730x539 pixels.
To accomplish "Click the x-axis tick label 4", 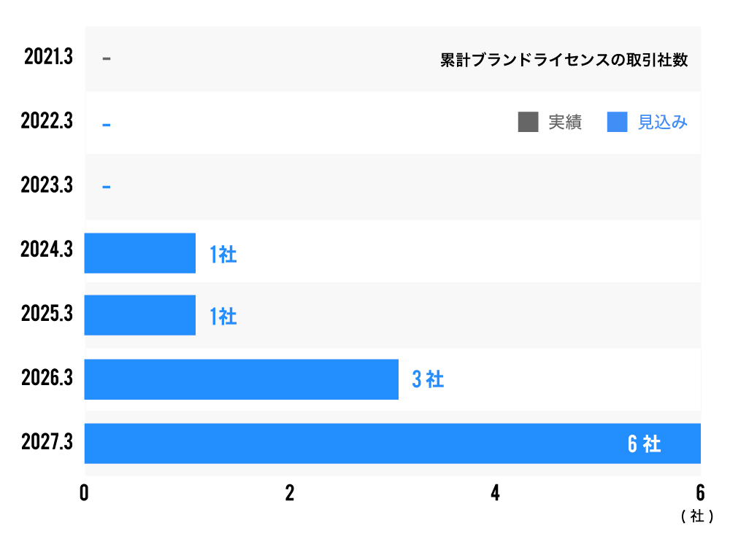I will click(x=495, y=494).
